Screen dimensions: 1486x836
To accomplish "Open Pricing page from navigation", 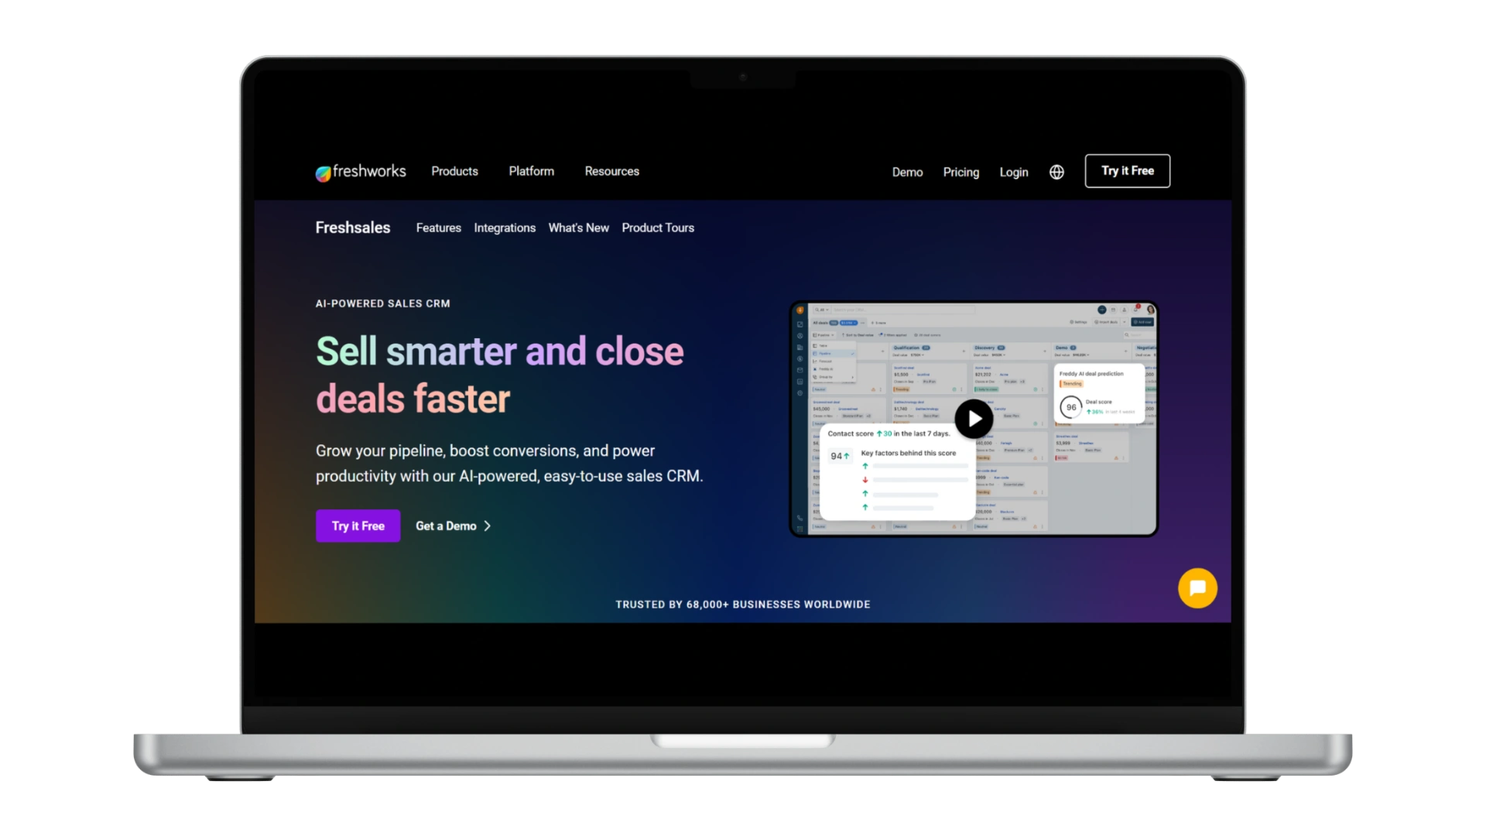I will pyautogui.click(x=960, y=172).
